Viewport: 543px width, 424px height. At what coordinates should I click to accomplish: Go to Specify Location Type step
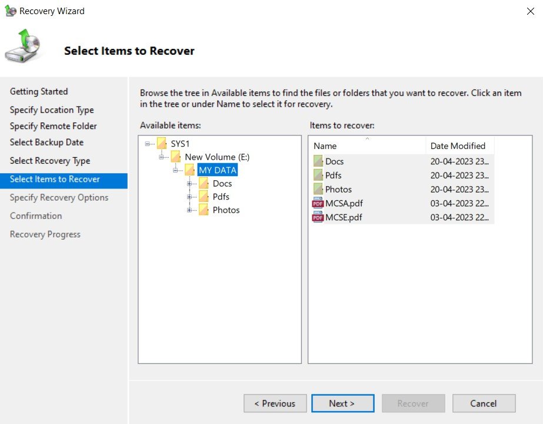tap(52, 110)
